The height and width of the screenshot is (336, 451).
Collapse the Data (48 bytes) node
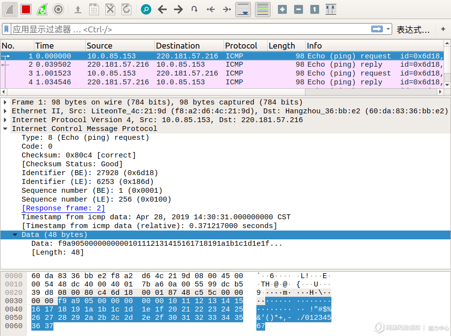pyautogui.click(x=15, y=234)
